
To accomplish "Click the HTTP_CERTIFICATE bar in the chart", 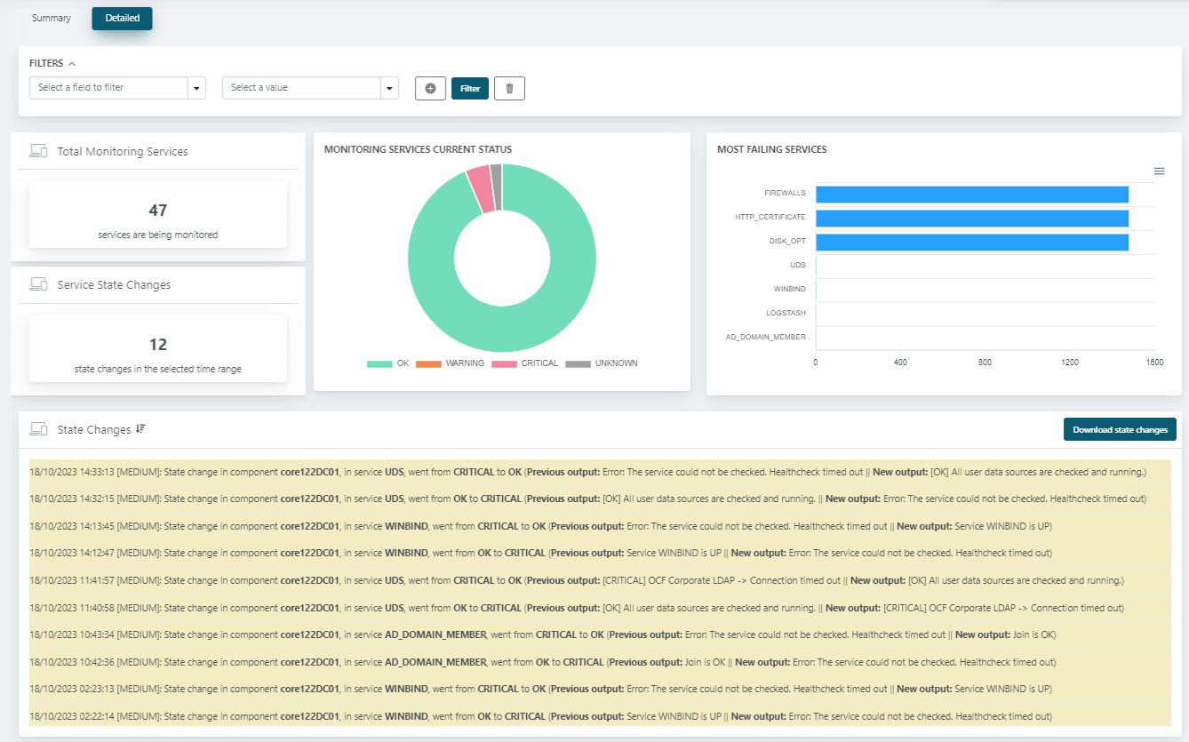I will [x=972, y=219].
